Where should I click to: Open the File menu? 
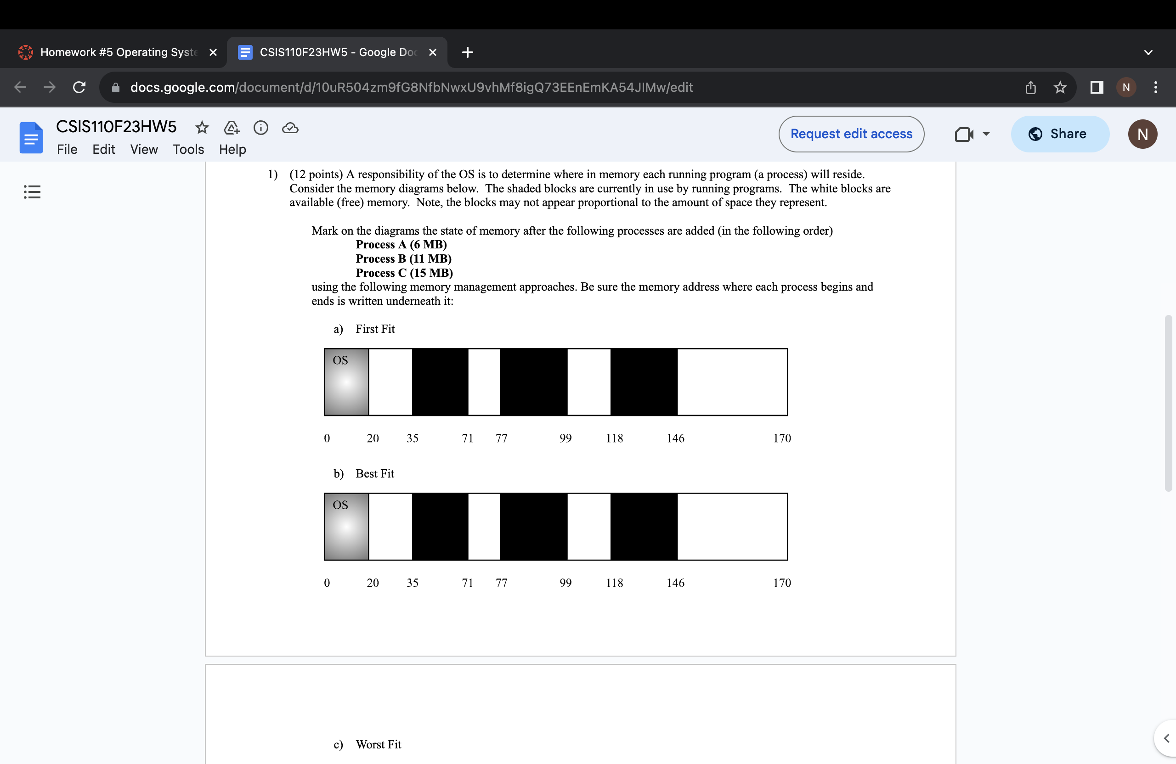coord(67,149)
